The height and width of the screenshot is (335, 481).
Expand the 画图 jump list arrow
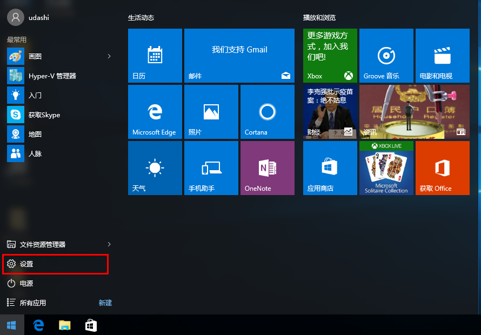tap(109, 56)
